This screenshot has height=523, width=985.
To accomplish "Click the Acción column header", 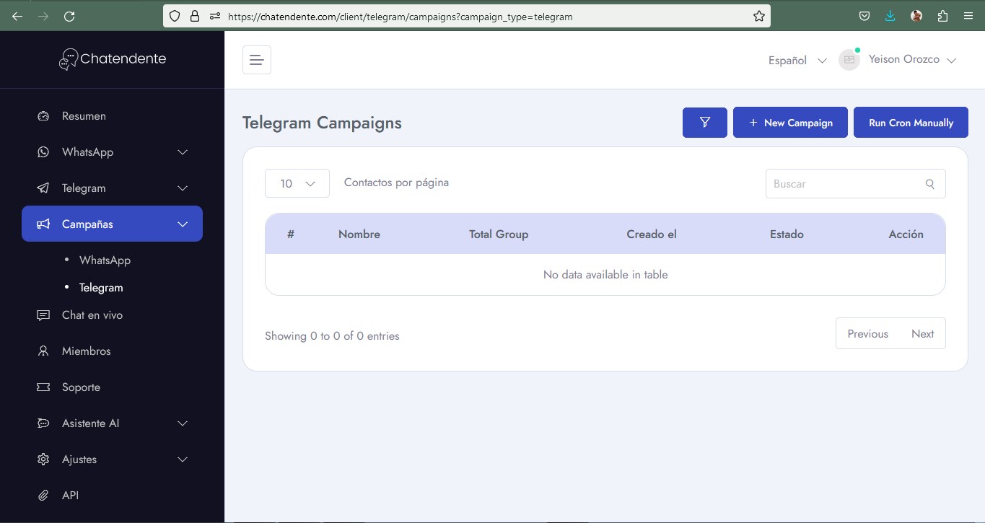I will [906, 234].
